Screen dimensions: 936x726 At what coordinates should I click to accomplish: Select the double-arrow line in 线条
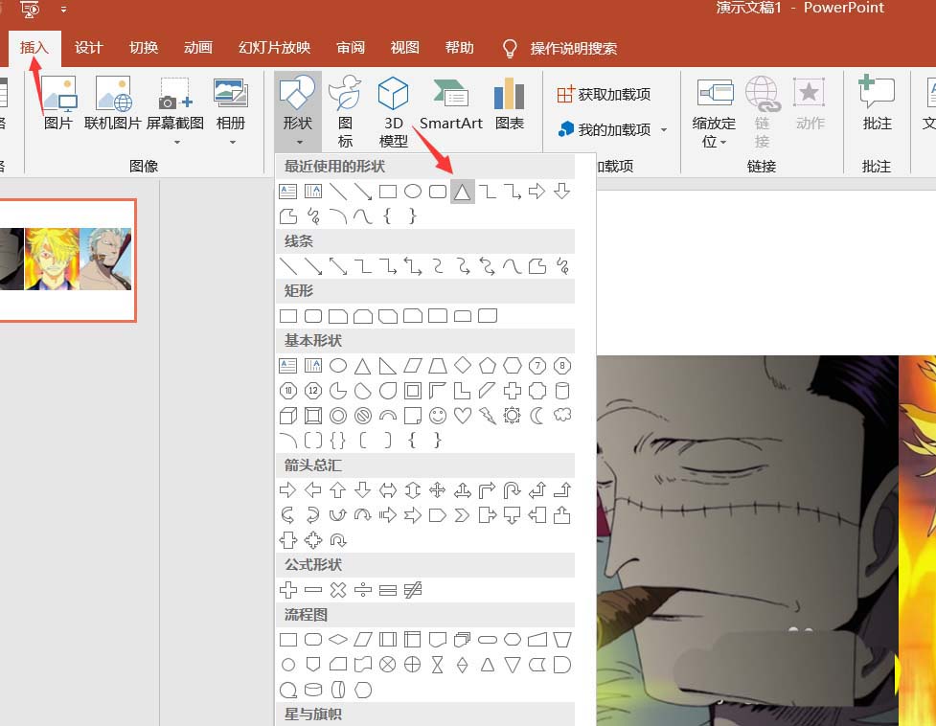(x=338, y=266)
